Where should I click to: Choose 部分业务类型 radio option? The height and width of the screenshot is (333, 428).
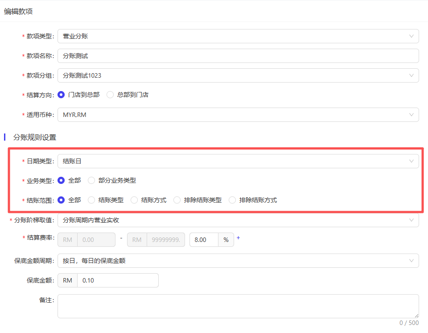tap(92, 180)
